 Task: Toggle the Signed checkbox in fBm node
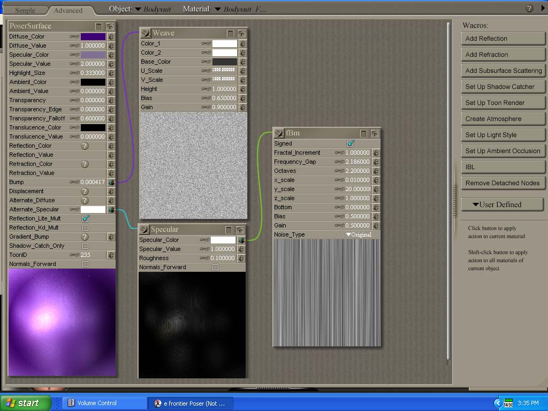[x=351, y=144]
